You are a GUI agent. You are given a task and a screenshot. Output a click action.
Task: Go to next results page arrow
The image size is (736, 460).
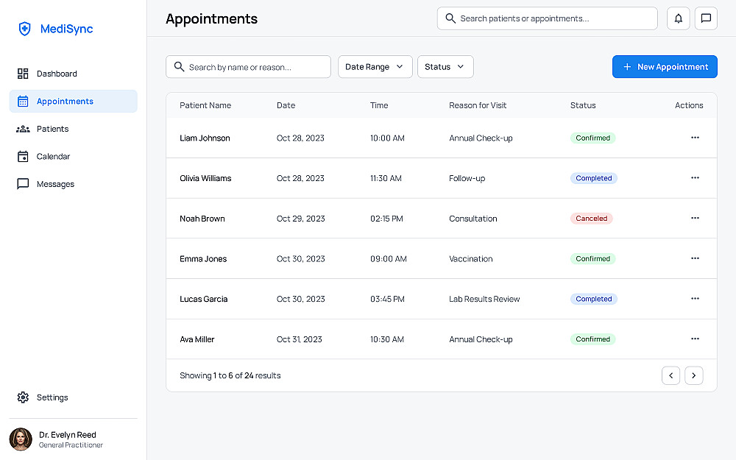tap(693, 375)
